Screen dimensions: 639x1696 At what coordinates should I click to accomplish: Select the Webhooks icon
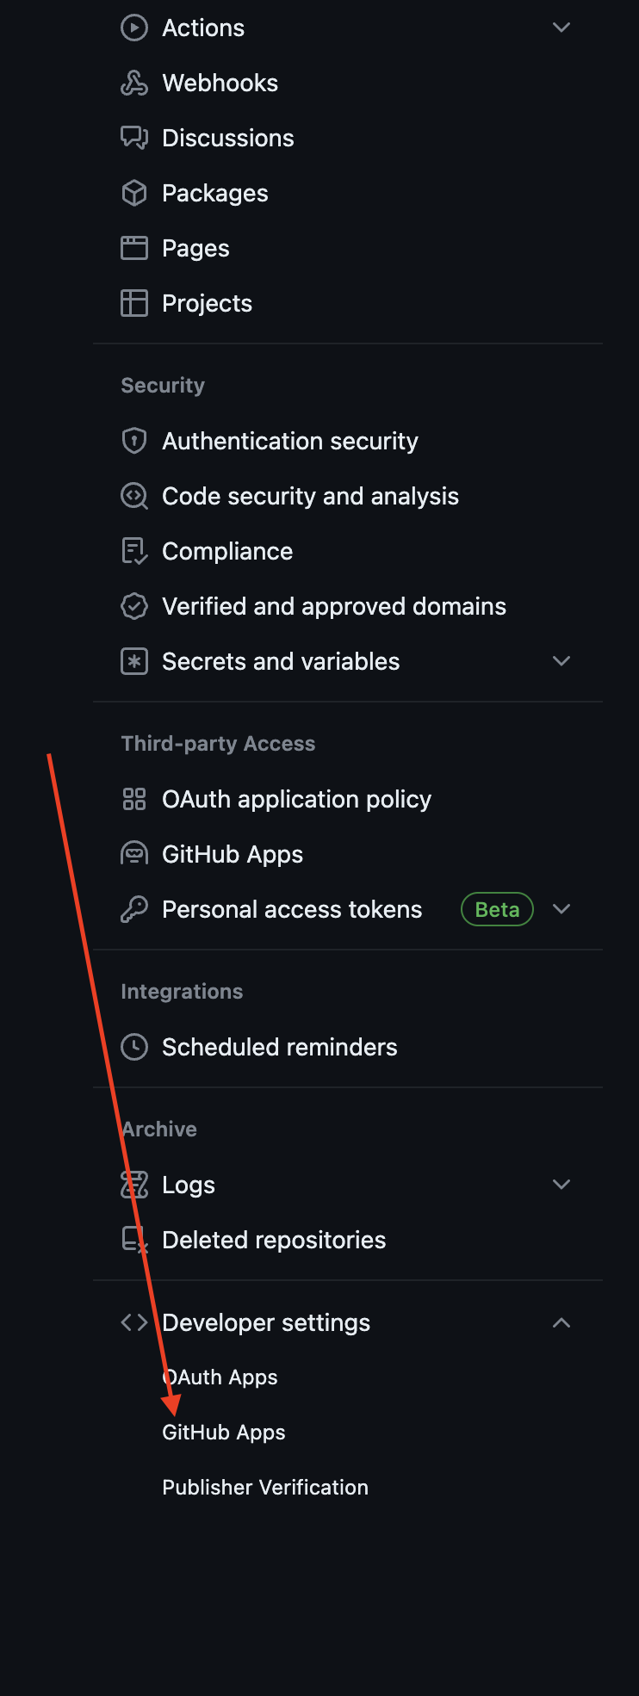134,83
